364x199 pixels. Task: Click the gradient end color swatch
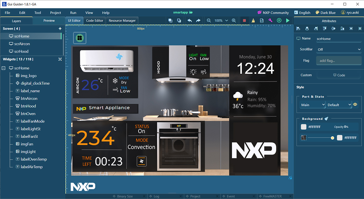click(339, 138)
